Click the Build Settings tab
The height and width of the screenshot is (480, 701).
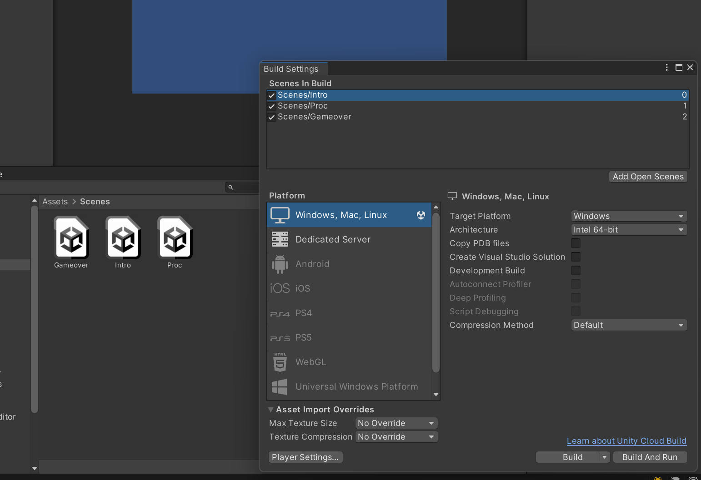[x=293, y=69]
